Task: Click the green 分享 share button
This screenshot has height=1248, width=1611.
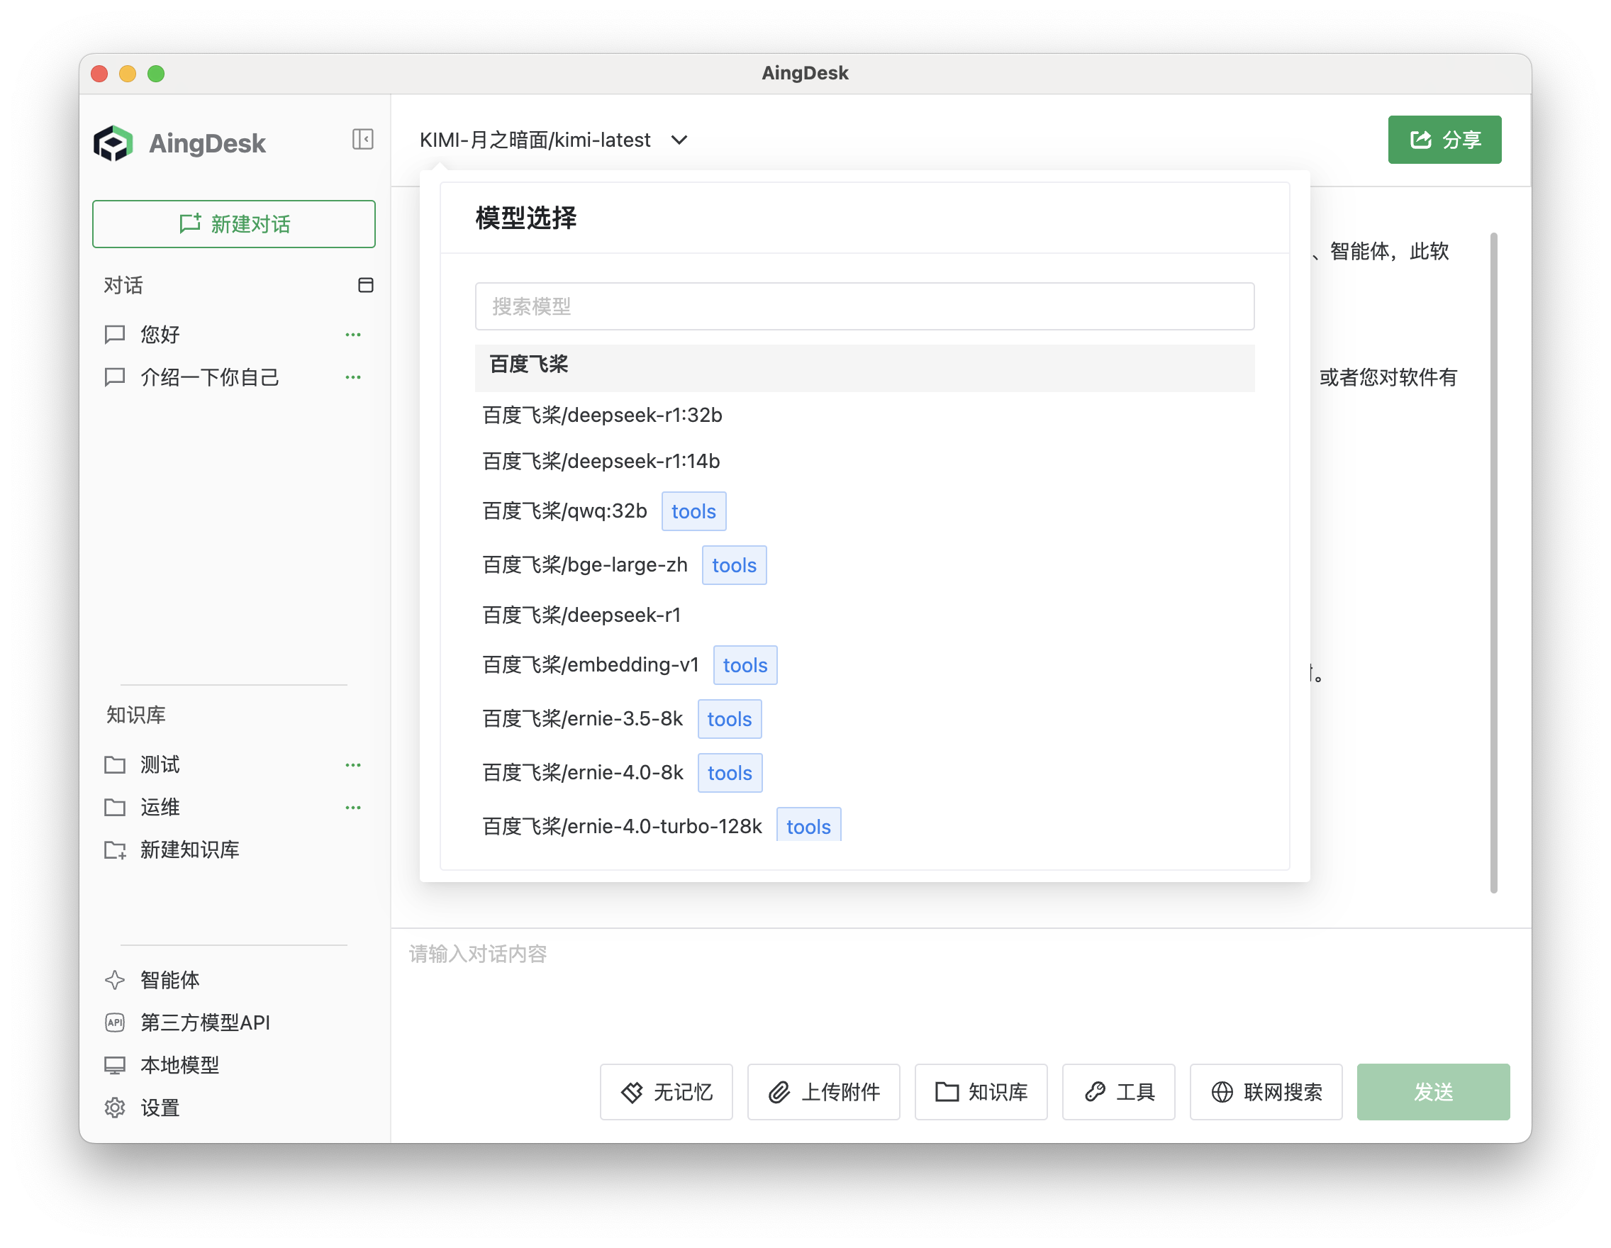Action: (x=1444, y=140)
